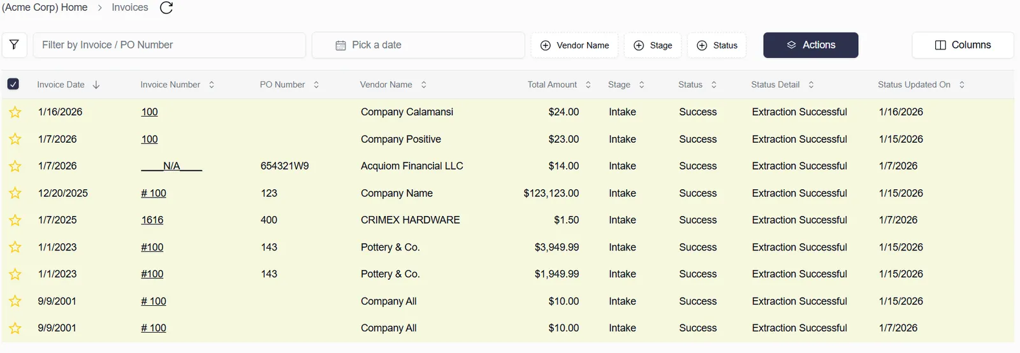Click PO number 654321W9
The height and width of the screenshot is (353, 1020).
click(x=285, y=166)
